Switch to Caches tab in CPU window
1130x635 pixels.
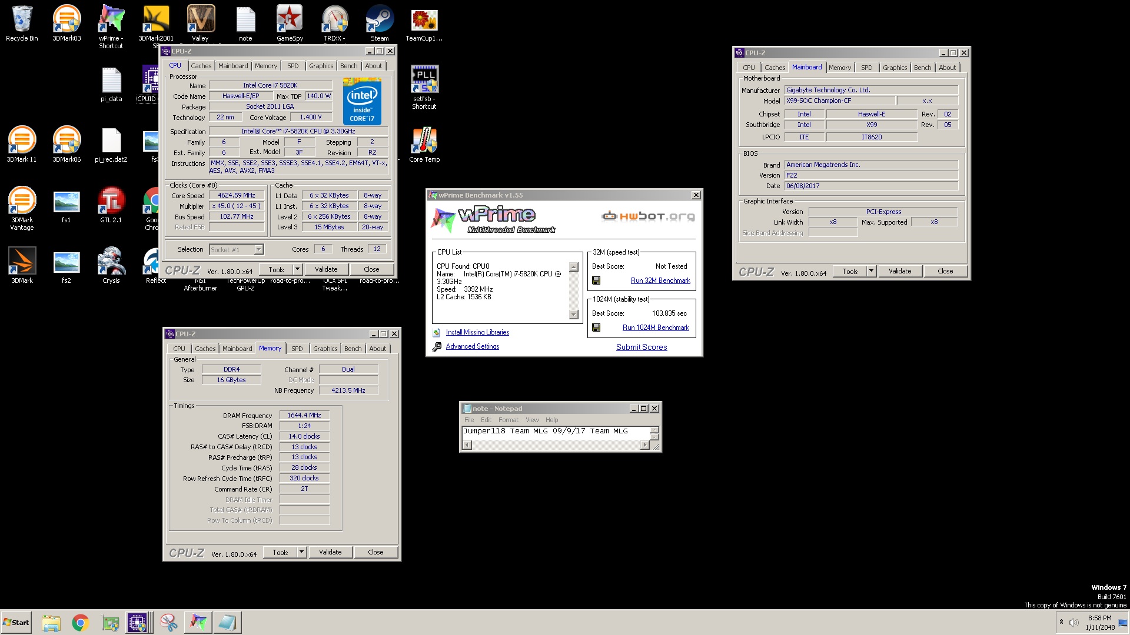tap(201, 66)
